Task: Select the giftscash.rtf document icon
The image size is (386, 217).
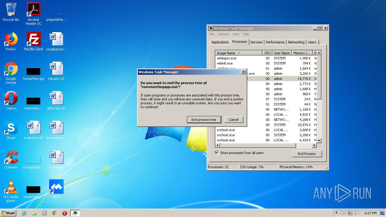Action: coord(56,101)
